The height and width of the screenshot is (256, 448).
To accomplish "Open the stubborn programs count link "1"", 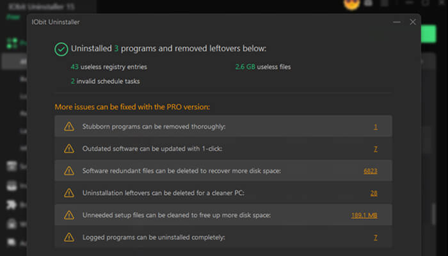I will coord(376,127).
